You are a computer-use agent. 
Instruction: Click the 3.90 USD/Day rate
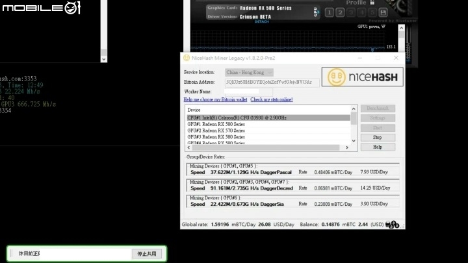click(374, 204)
